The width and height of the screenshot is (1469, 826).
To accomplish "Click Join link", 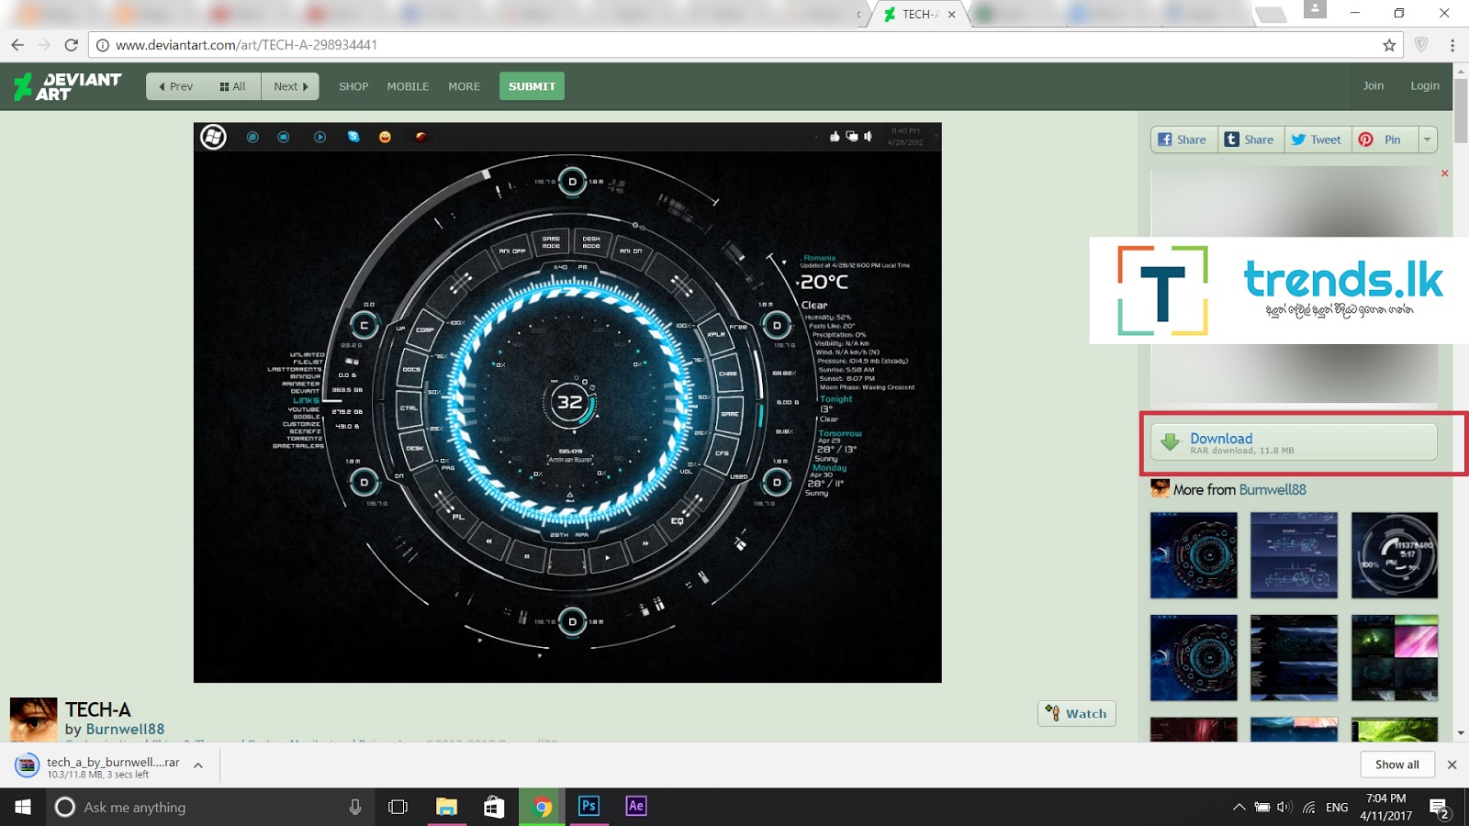I will (1373, 85).
